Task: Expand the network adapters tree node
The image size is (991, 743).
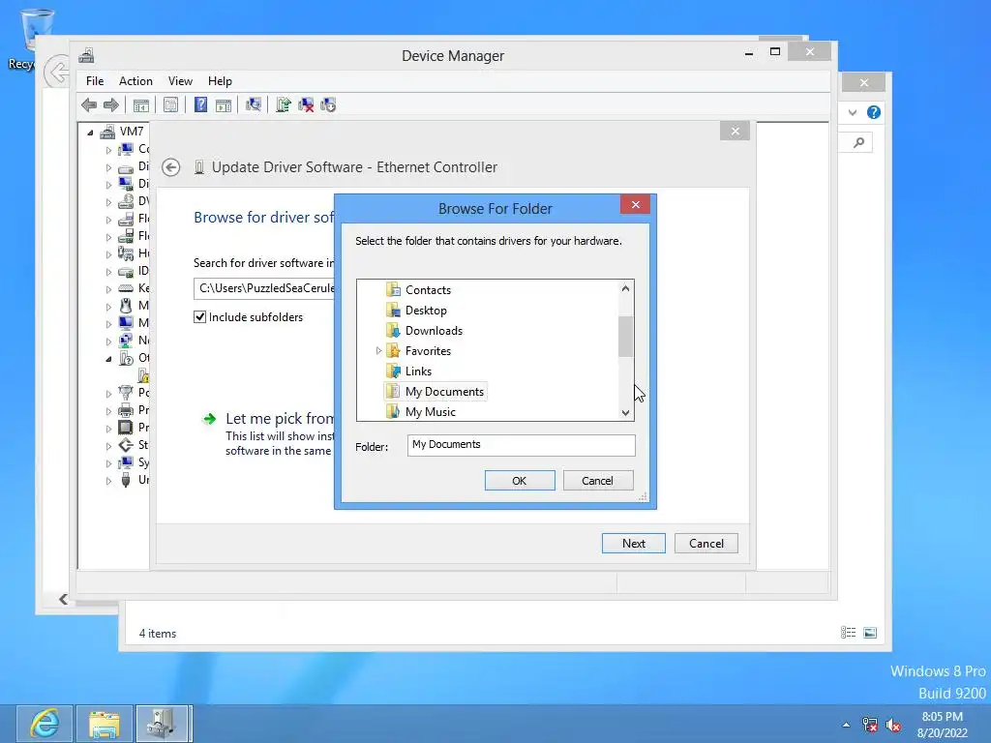Action: click(x=108, y=342)
